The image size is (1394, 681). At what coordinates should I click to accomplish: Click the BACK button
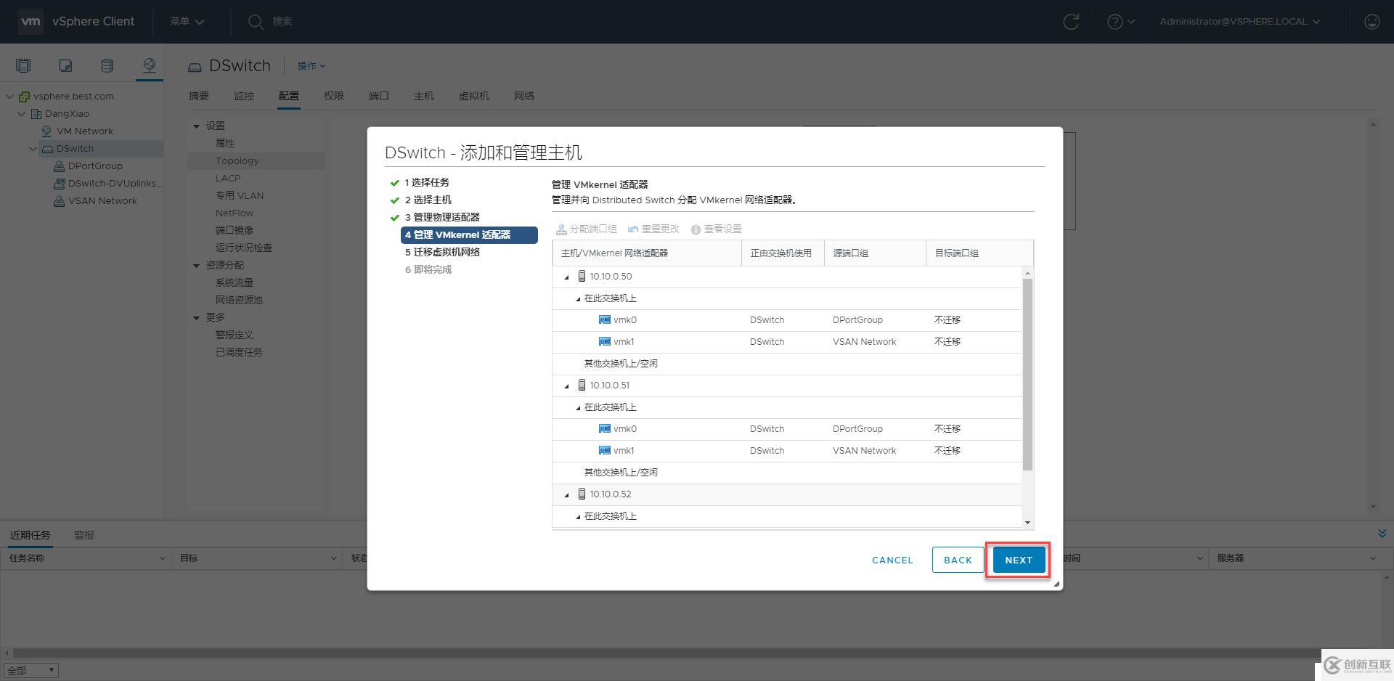pos(958,560)
